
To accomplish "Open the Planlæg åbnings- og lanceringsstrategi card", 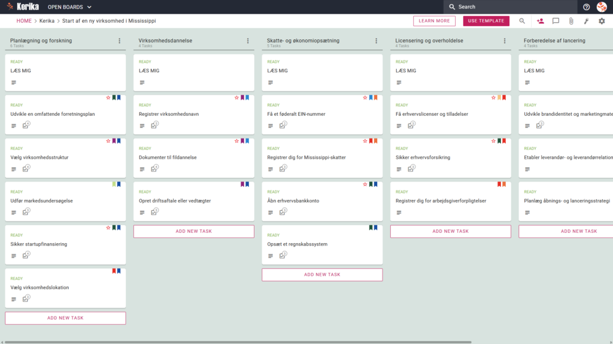I will pos(566,201).
